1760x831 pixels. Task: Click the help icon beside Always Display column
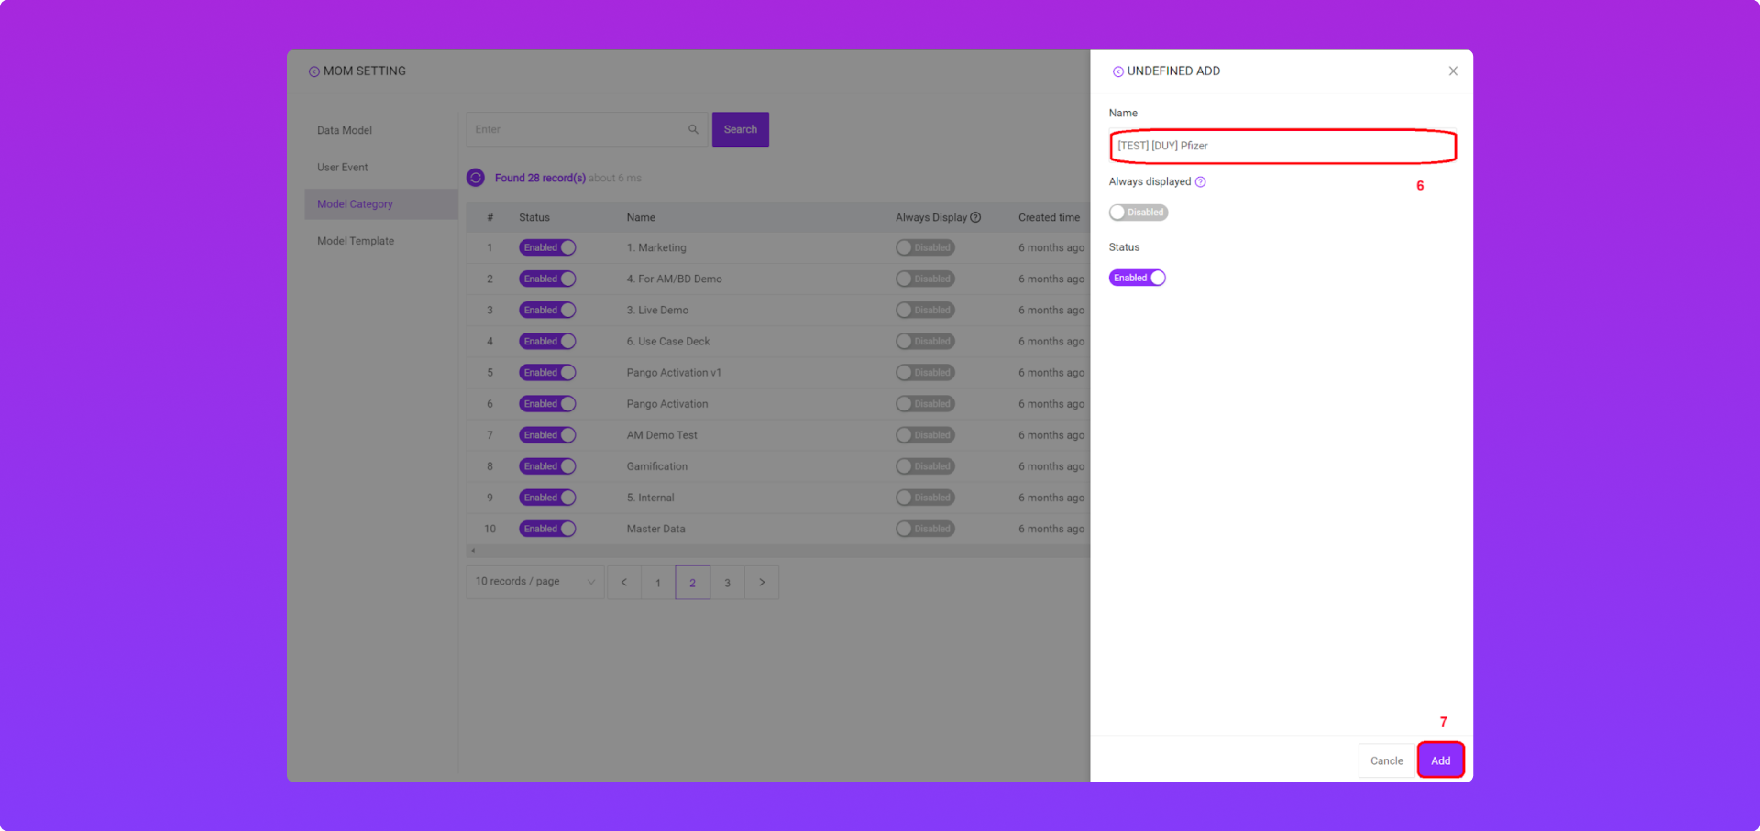(x=975, y=218)
